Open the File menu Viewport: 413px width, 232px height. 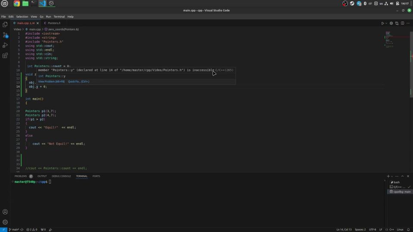click(x=3, y=17)
